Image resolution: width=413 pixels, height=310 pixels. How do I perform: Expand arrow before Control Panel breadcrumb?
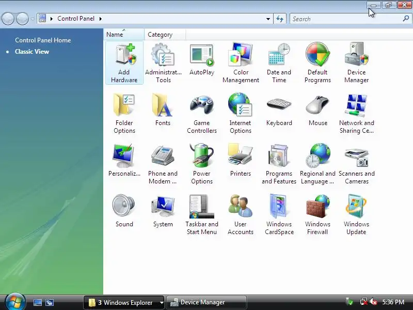click(52, 19)
